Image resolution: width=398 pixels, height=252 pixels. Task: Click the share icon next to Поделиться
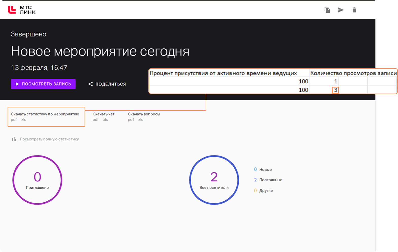click(90, 84)
